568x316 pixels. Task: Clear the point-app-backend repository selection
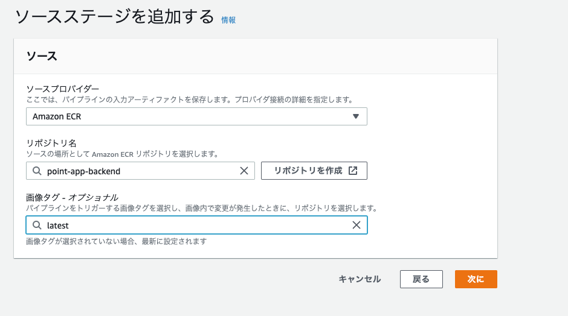[244, 171]
